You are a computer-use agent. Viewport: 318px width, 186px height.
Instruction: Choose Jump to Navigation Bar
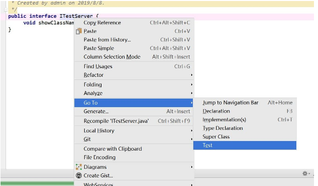point(245,103)
